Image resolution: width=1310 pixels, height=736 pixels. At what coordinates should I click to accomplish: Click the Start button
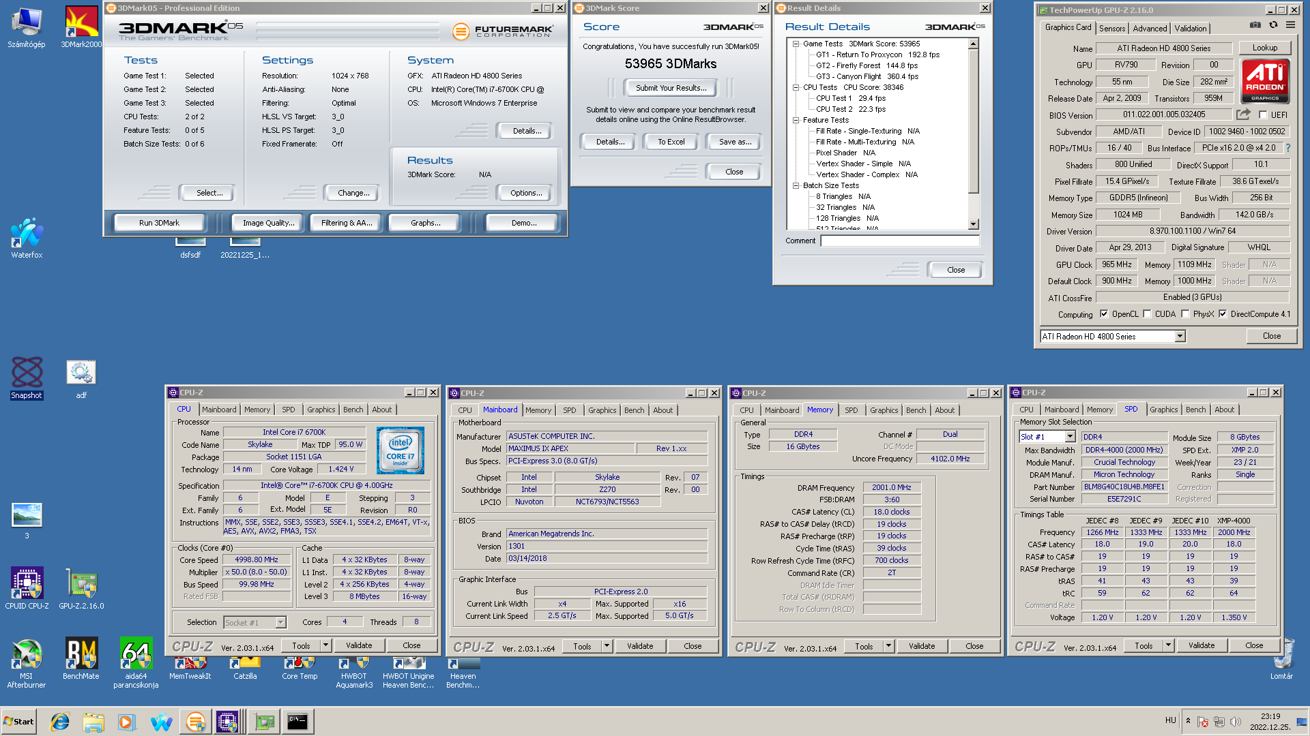18,721
